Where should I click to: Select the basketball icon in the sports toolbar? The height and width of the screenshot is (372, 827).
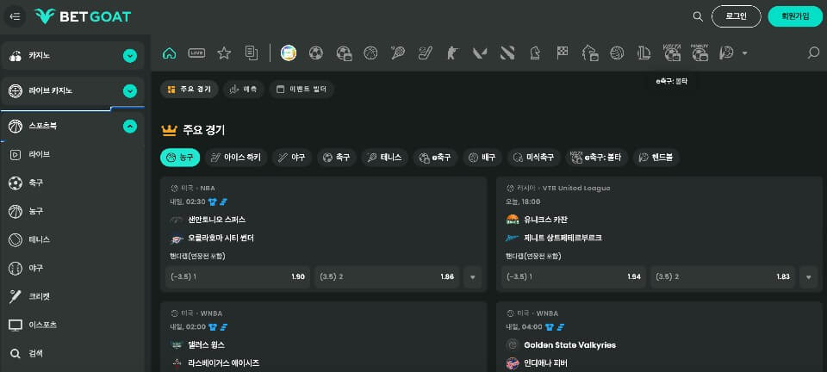[x=370, y=53]
